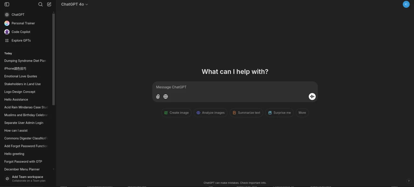414x187 pixels.
Task: Click the sidebar vertical scrollbar
Action: point(54,59)
